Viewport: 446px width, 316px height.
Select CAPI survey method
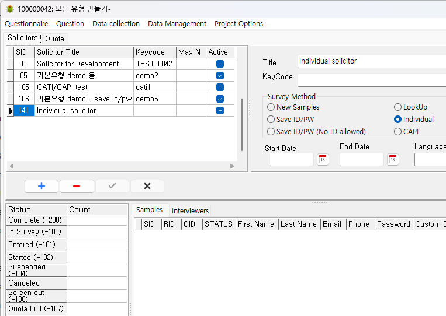406,131
